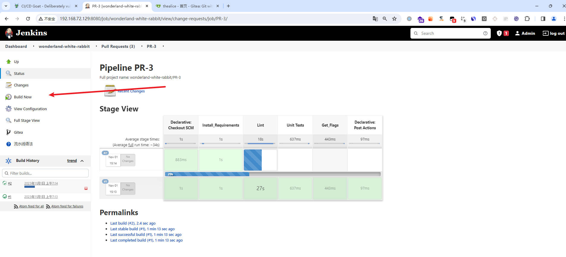Expand the arrow after Pull Requests (3) breadcrumb
Viewport: 566px width, 257px height.
click(x=142, y=46)
